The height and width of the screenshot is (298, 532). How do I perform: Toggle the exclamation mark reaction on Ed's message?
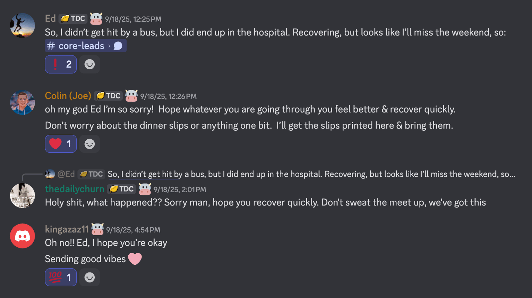61,64
